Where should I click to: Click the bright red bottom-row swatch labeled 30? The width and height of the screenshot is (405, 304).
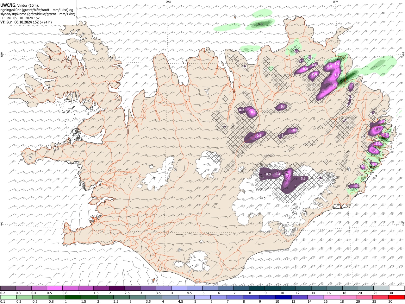pos(397,297)
